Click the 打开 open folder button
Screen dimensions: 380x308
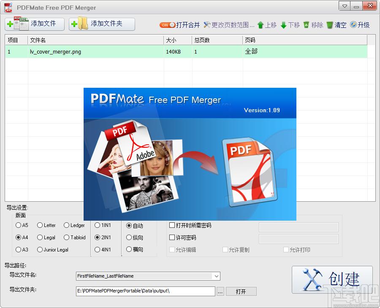click(241, 292)
